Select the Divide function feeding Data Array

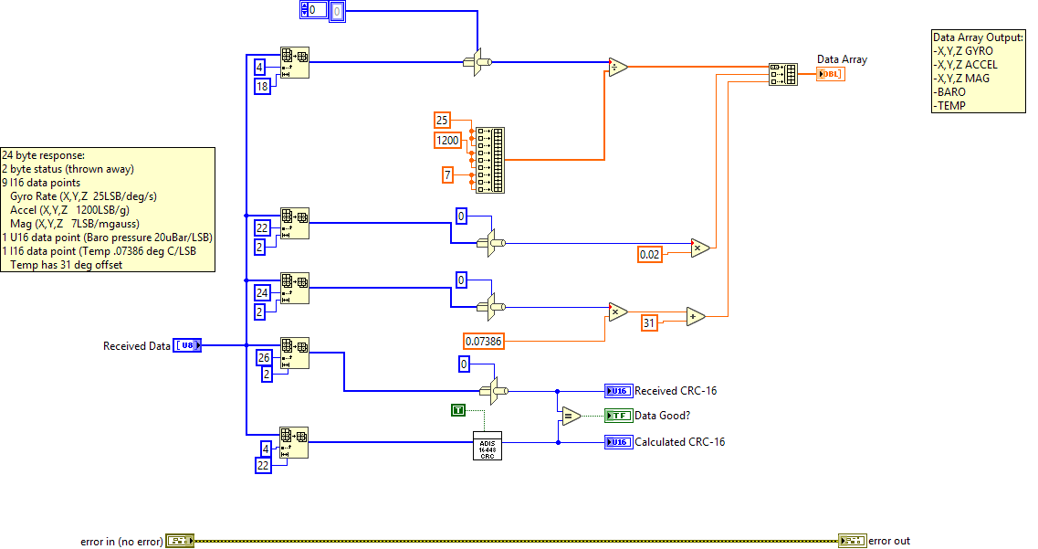(616, 68)
